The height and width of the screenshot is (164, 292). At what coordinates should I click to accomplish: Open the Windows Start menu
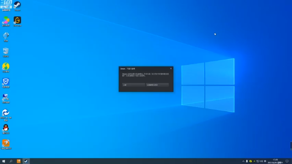pos(4,161)
